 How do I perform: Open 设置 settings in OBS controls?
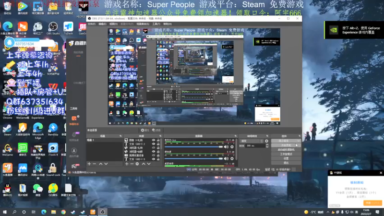[286, 158]
